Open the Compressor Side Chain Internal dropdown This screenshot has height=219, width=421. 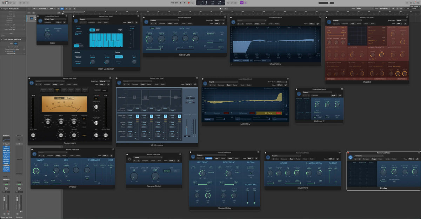pos(104,81)
